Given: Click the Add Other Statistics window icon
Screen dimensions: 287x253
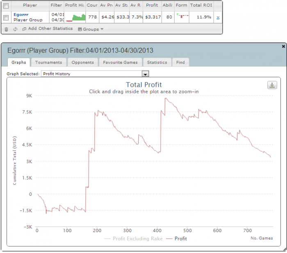Looking at the screenshot, I should [24, 29].
